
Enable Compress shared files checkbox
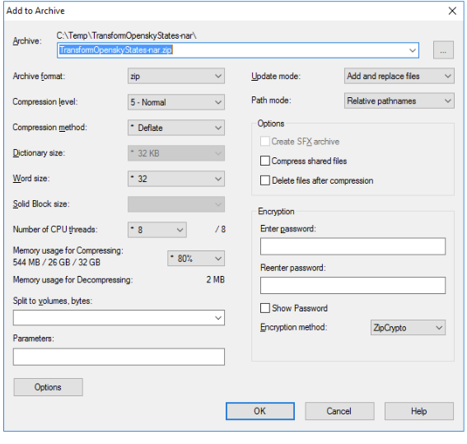(264, 161)
